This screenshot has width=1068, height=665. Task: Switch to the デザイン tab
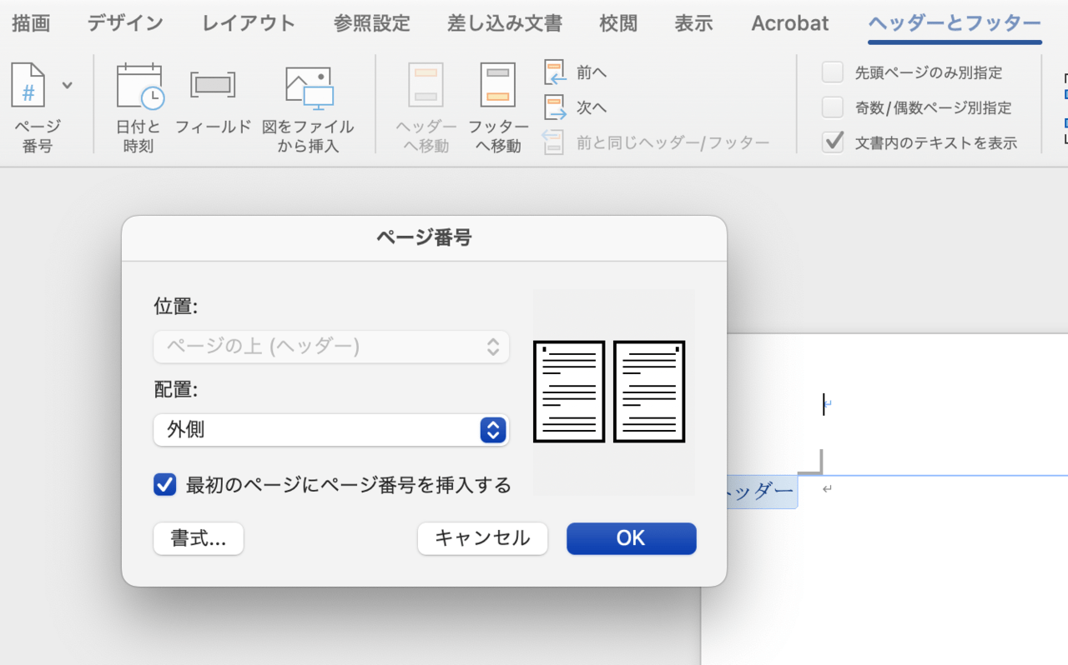tap(125, 23)
